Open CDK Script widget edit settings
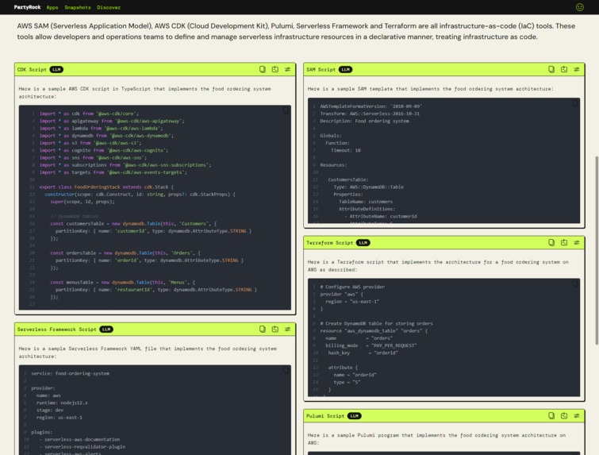Screen dimensions: 599x455 [x=288, y=69]
